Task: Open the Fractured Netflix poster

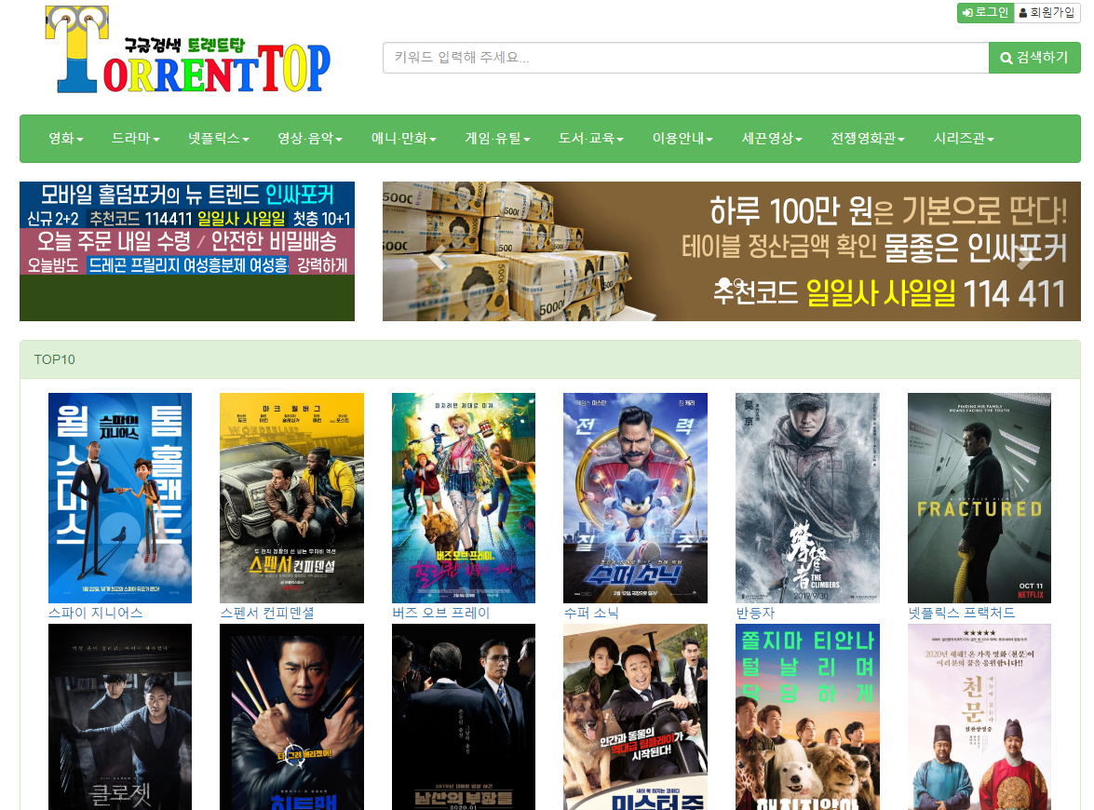Action: click(979, 498)
